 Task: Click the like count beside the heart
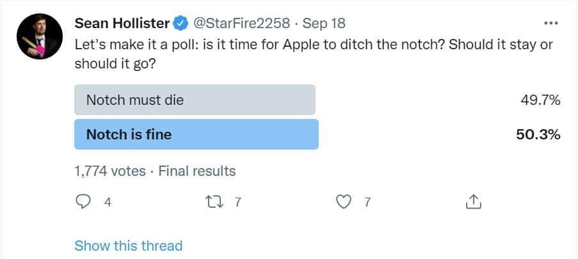pyautogui.click(x=367, y=202)
